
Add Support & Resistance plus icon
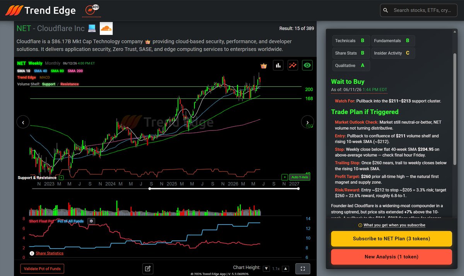pos(61,178)
